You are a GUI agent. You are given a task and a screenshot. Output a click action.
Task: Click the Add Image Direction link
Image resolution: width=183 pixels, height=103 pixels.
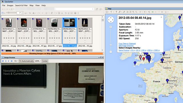(x=126, y=46)
